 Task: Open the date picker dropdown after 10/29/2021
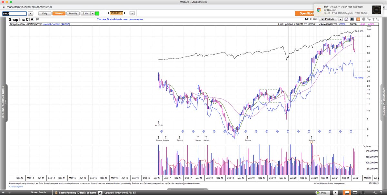point(132,14)
